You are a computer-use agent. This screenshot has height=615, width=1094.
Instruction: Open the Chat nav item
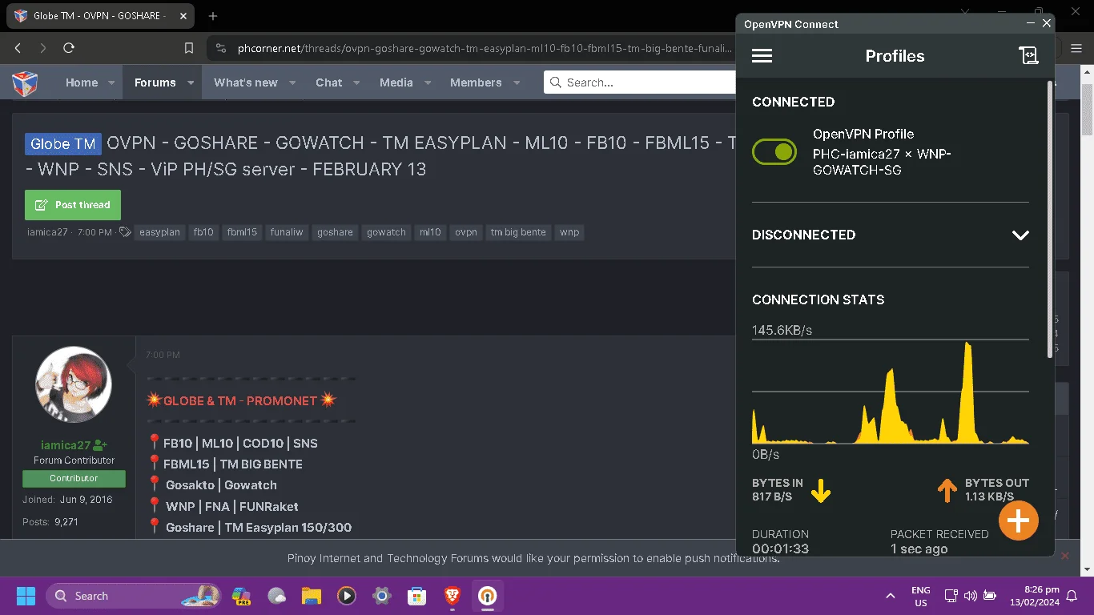(x=328, y=82)
